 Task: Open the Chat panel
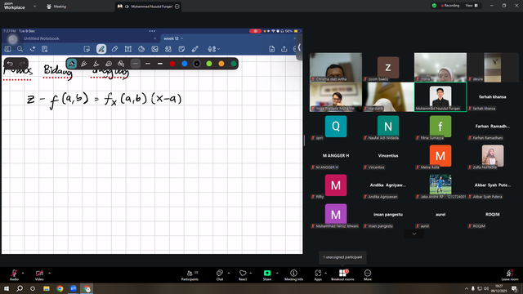(x=220, y=274)
